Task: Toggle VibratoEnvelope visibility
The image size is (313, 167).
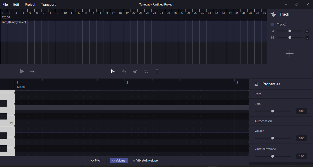Action: coord(134,160)
